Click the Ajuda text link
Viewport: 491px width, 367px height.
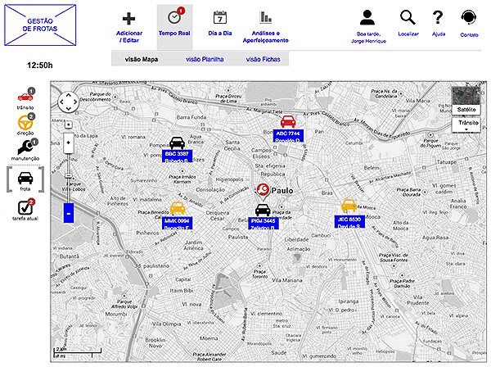coord(439,34)
